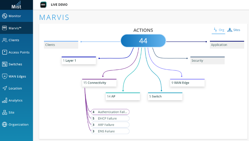Viewport: 249px width, 141px height.
Task: Switch to Org view toggle
Action: 219,30
